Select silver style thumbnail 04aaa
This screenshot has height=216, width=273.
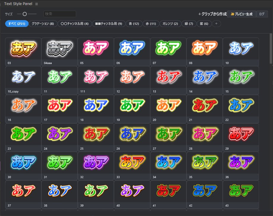59,52
